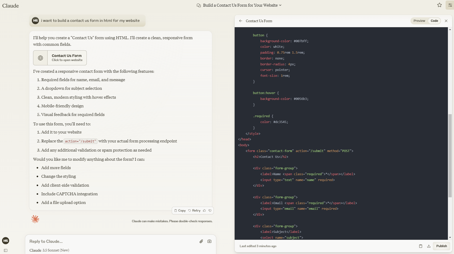The width and height of the screenshot is (454, 254).
Task: Click the inline code action="/submit"
Action: [80, 141]
